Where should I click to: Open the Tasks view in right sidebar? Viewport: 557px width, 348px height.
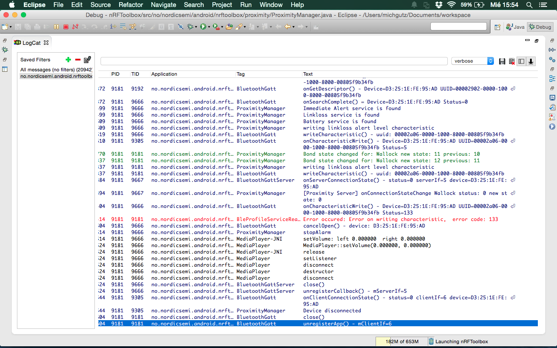coord(552,107)
